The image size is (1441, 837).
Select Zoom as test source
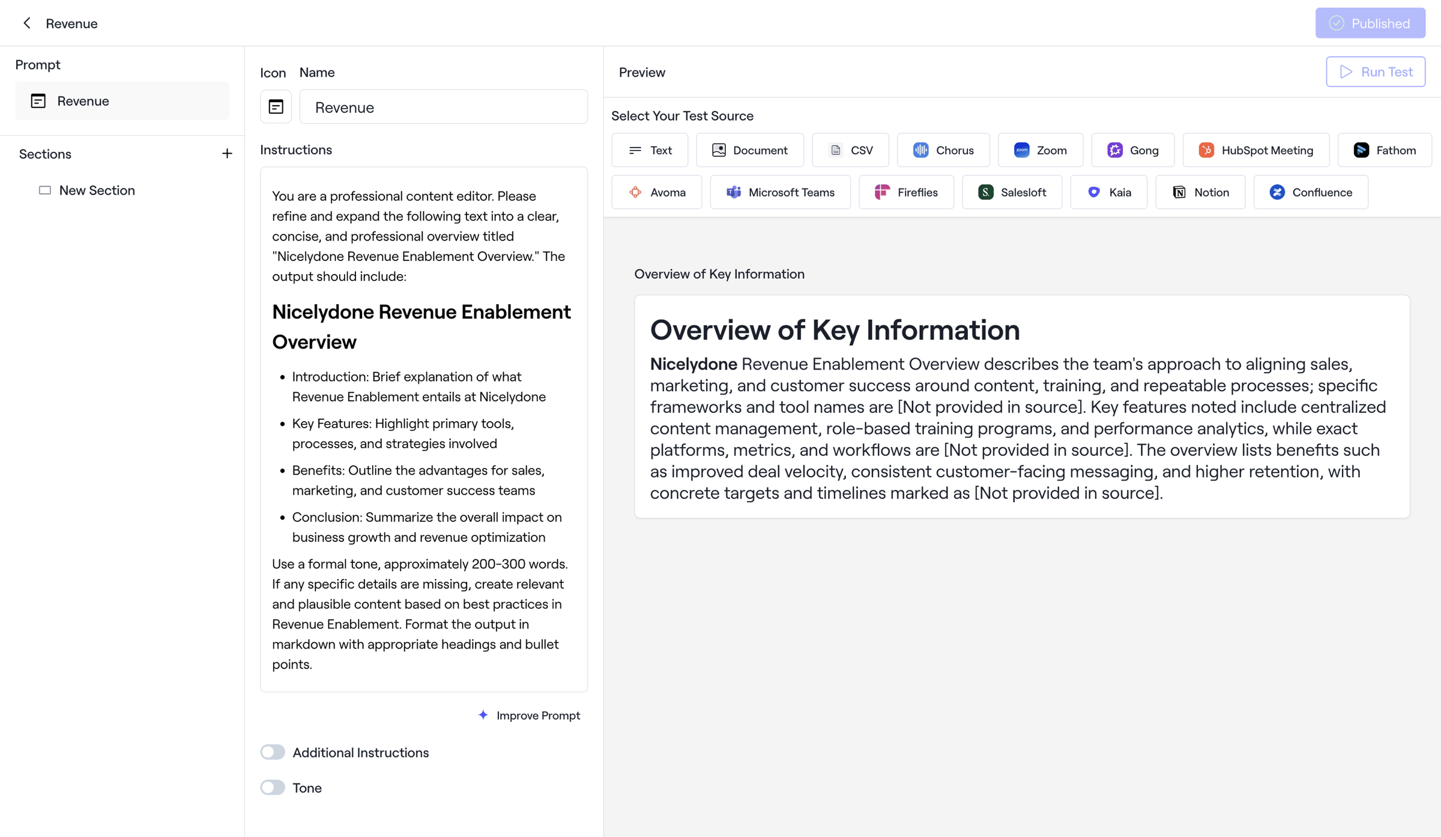click(x=1040, y=150)
